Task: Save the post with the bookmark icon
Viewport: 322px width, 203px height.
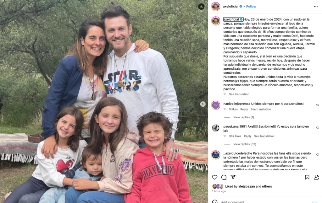Action: (307, 177)
